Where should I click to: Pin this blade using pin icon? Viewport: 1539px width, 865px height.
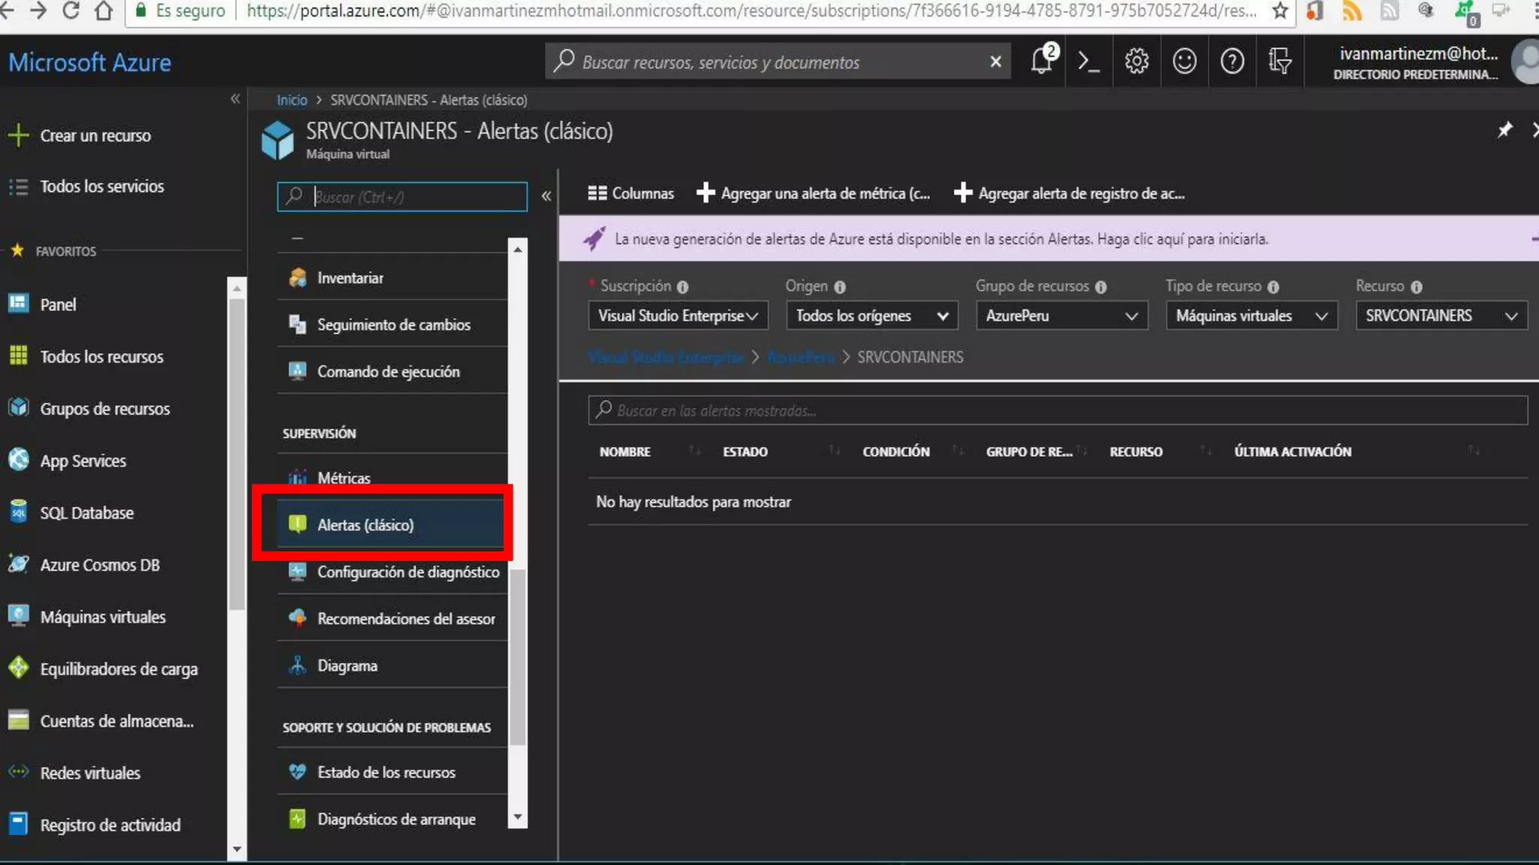[1504, 131]
